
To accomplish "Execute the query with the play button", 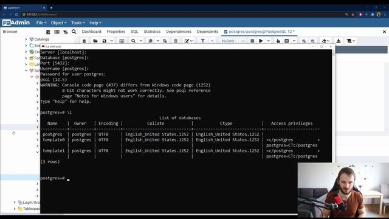I will point(261,41).
